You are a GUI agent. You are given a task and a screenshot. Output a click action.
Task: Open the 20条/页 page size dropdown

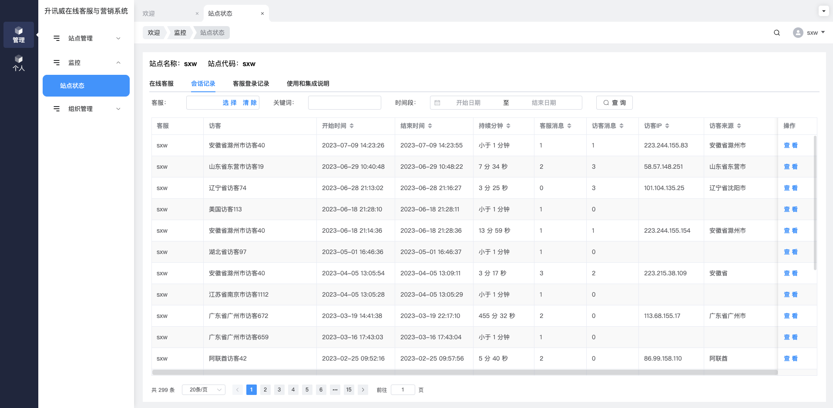204,390
